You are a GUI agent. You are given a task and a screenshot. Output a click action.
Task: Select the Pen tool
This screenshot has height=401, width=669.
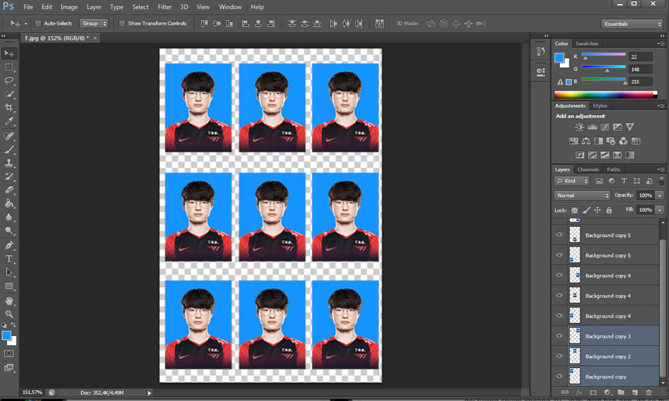pos(9,245)
